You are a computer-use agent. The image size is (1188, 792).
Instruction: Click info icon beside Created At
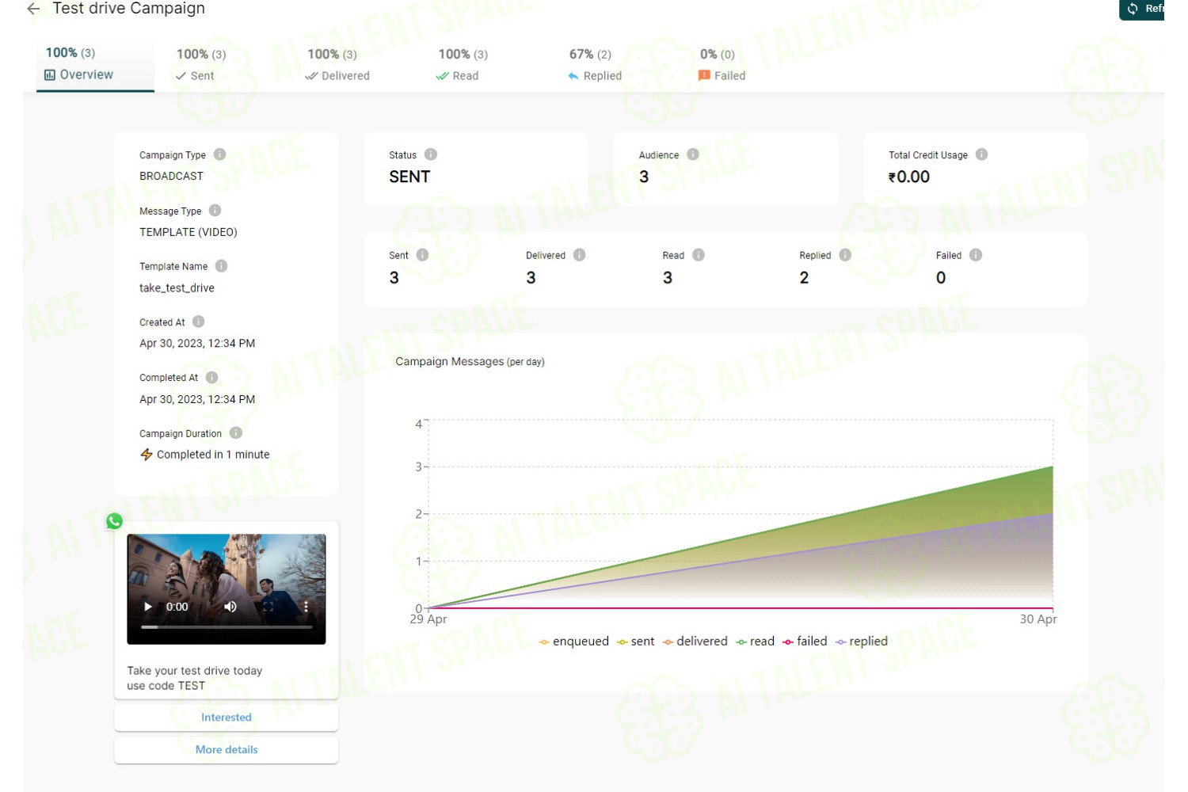click(199, 322)
